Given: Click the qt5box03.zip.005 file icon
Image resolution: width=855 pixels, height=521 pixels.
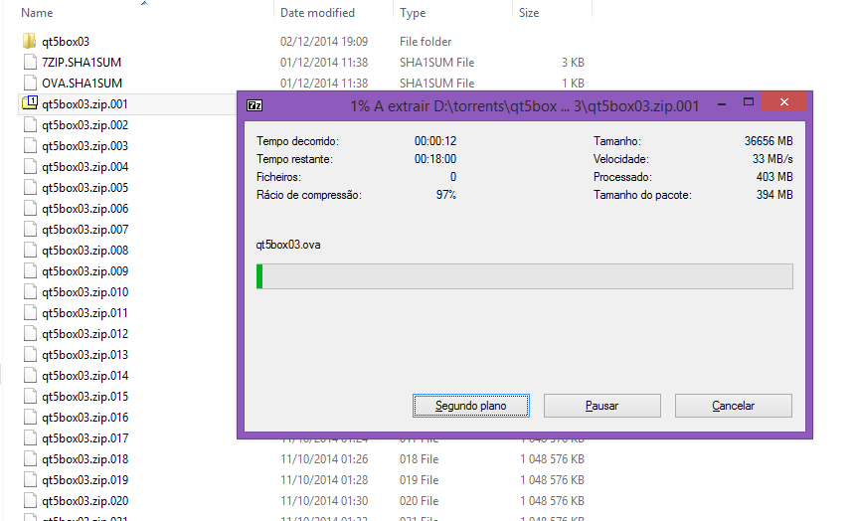Looking at the screenshot, I should click(30, 188).
